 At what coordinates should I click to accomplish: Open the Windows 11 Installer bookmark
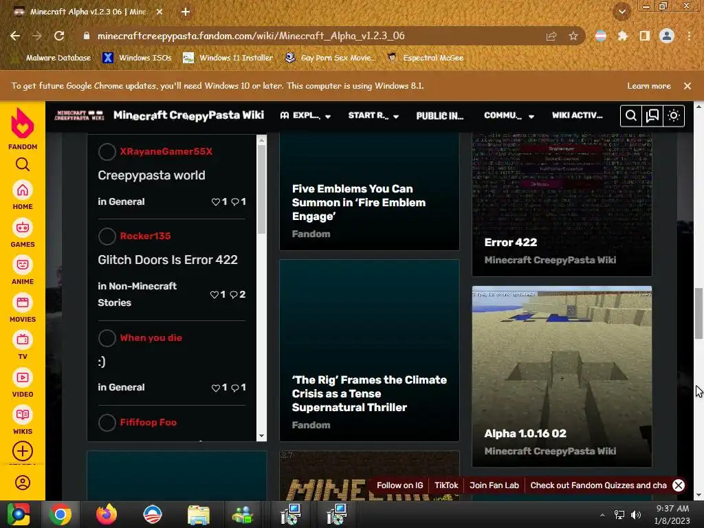(228, 58)
